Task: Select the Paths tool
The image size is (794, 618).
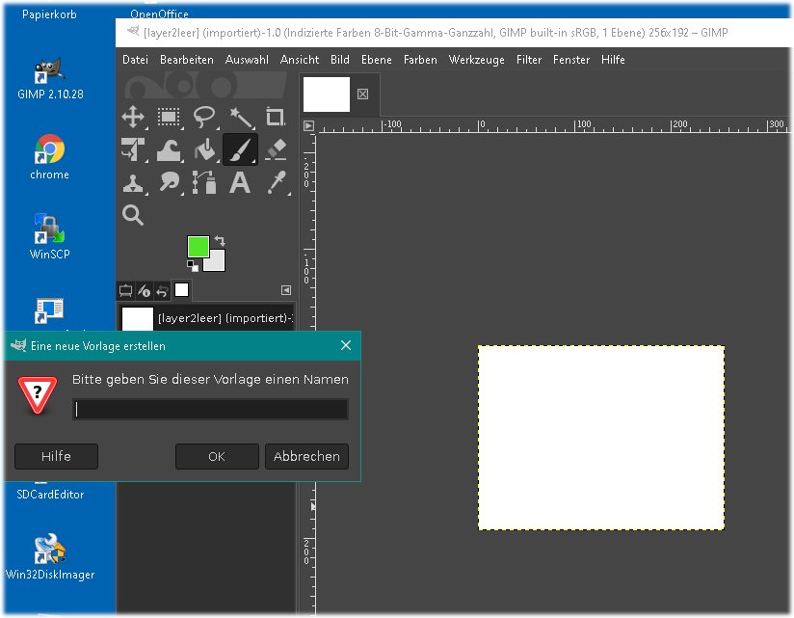Action: 204,183
